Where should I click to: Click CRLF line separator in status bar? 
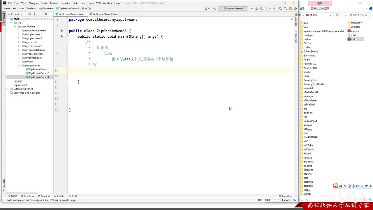(268, 200)
